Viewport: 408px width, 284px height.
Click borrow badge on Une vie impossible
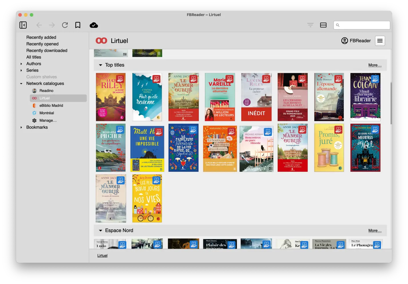coord(159,132)
